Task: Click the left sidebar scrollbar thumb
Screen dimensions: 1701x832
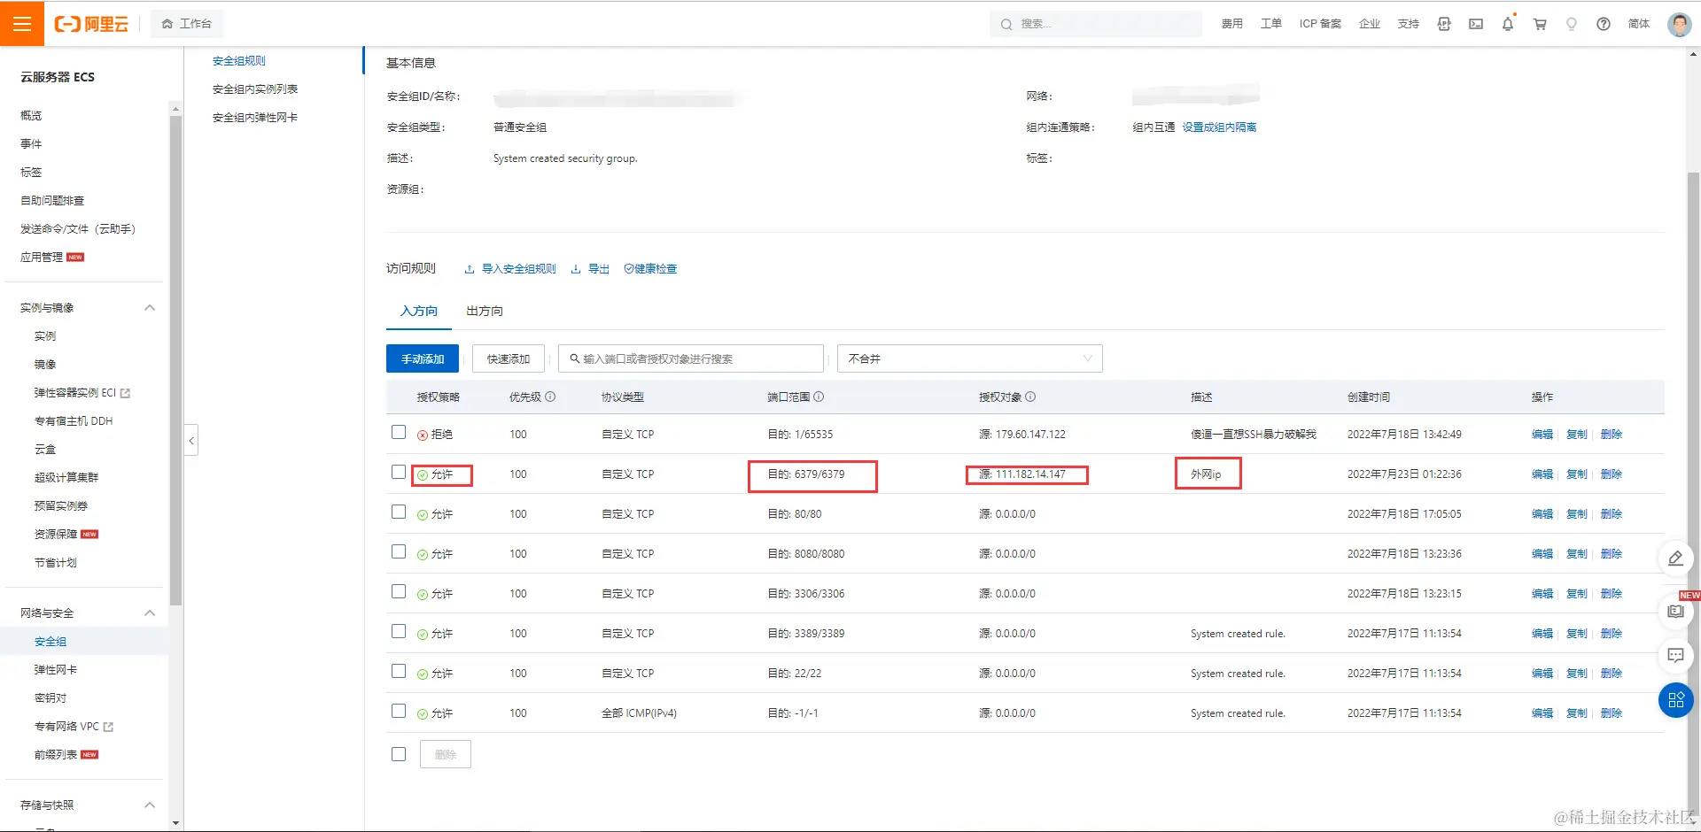Action: point(175,360)
